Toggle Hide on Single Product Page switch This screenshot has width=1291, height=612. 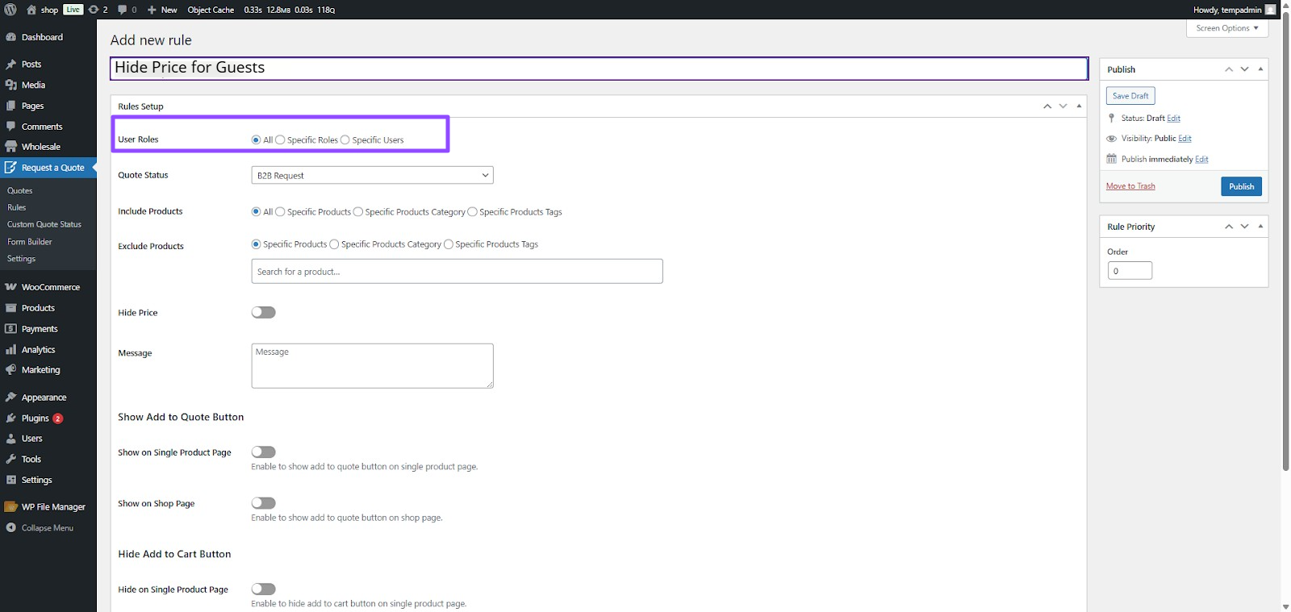click(x=264, y=589)
